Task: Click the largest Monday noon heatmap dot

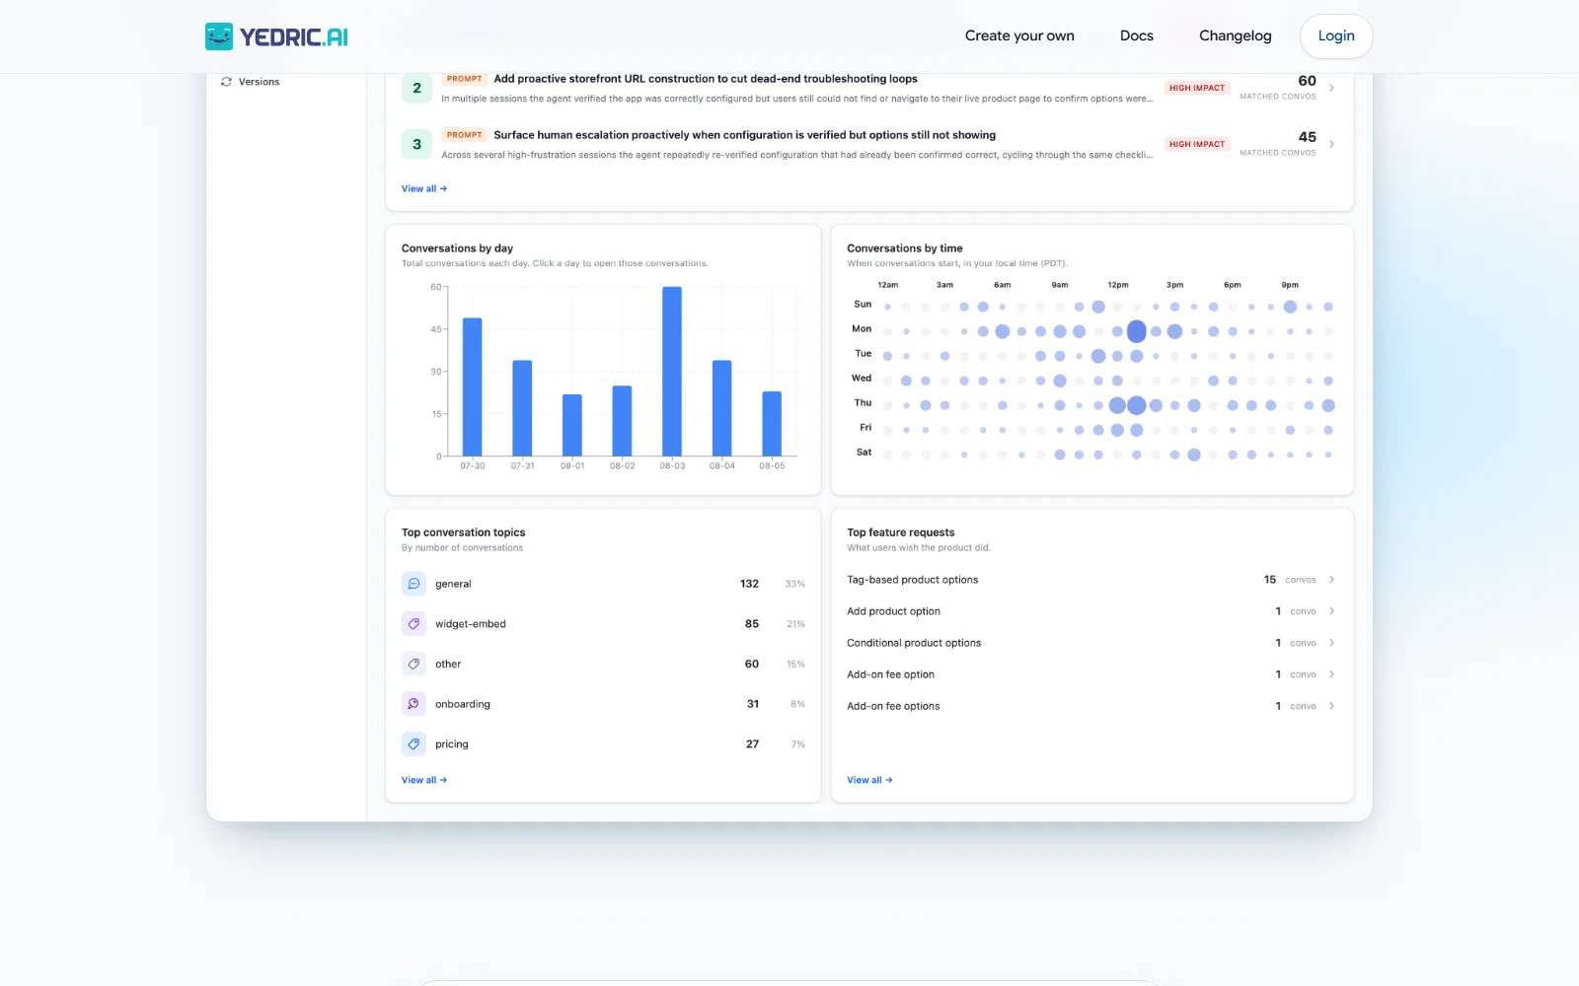Action: pos(1136,331)
